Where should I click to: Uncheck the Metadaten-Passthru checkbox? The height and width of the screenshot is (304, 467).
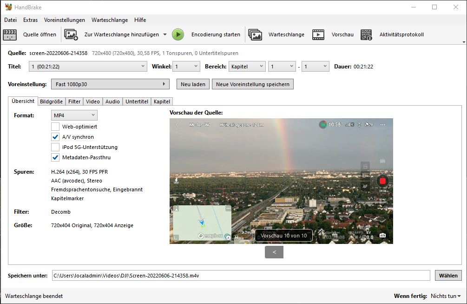pos(55,157)
